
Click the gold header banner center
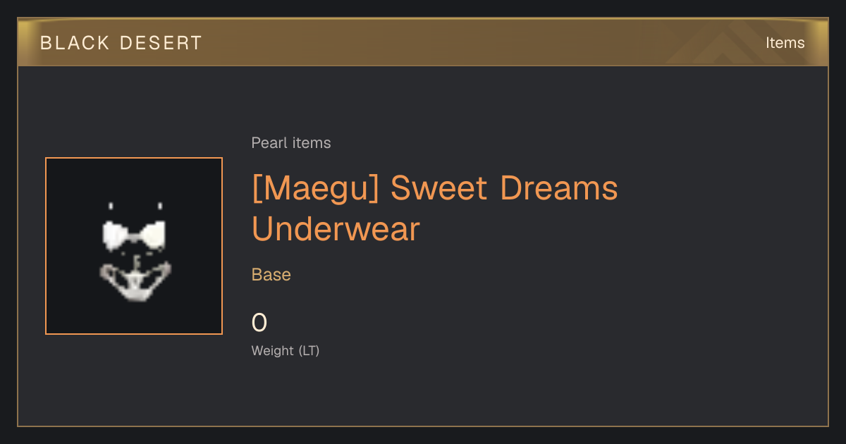pos(423,42)
